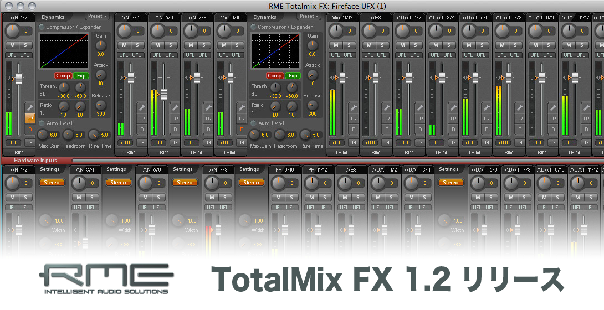
Task: Click the wrench icon on upper ADAT 5/6 strip
Action: pyautogui.click(x=487, y=107)
